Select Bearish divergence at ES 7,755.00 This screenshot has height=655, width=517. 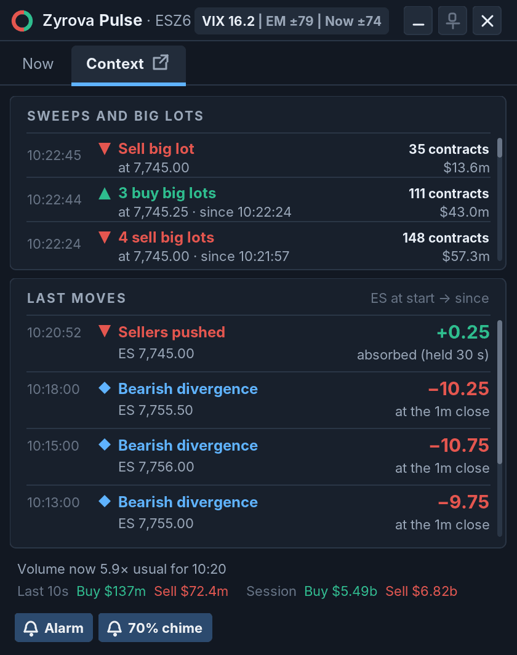coord(258,513)
